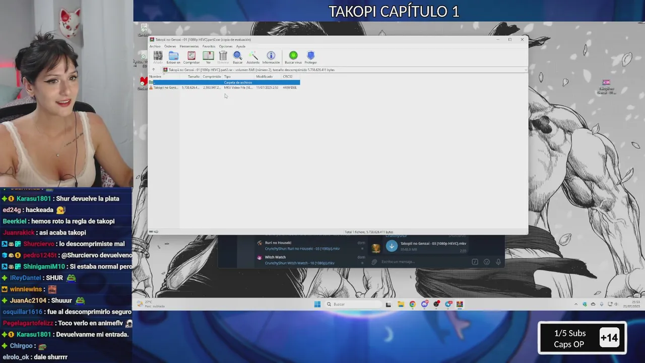
Task: Open Google Chrome from the taskbar
Action: click(413, 304)
